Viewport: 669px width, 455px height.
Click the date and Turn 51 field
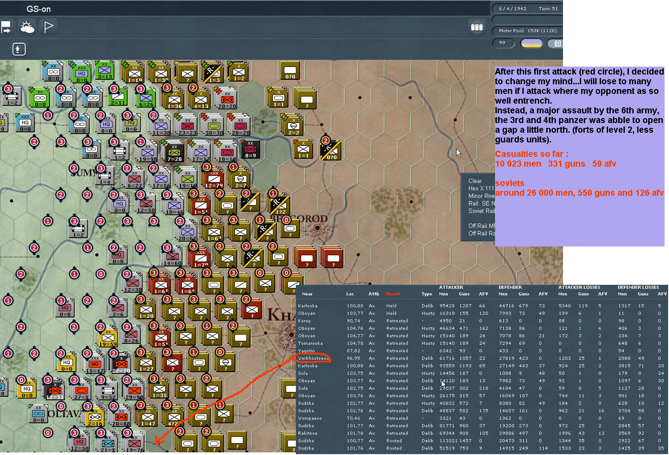coord(527,8)
